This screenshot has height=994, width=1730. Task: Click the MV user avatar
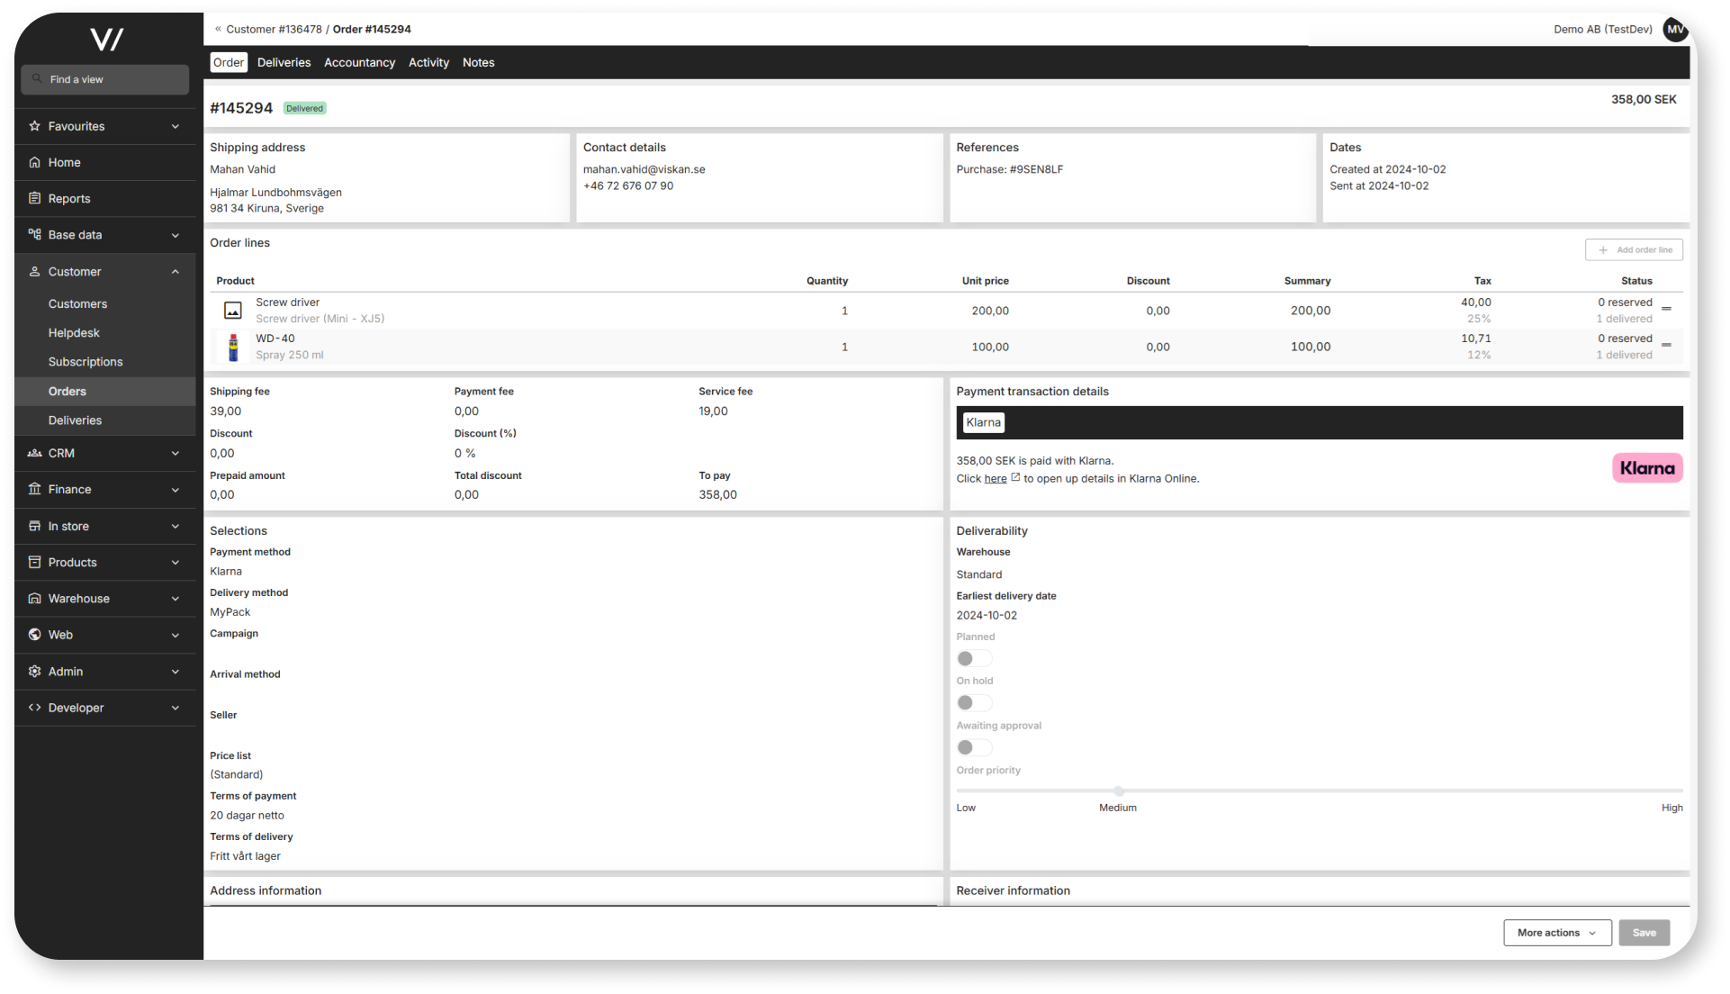[x=1675, y=28]
